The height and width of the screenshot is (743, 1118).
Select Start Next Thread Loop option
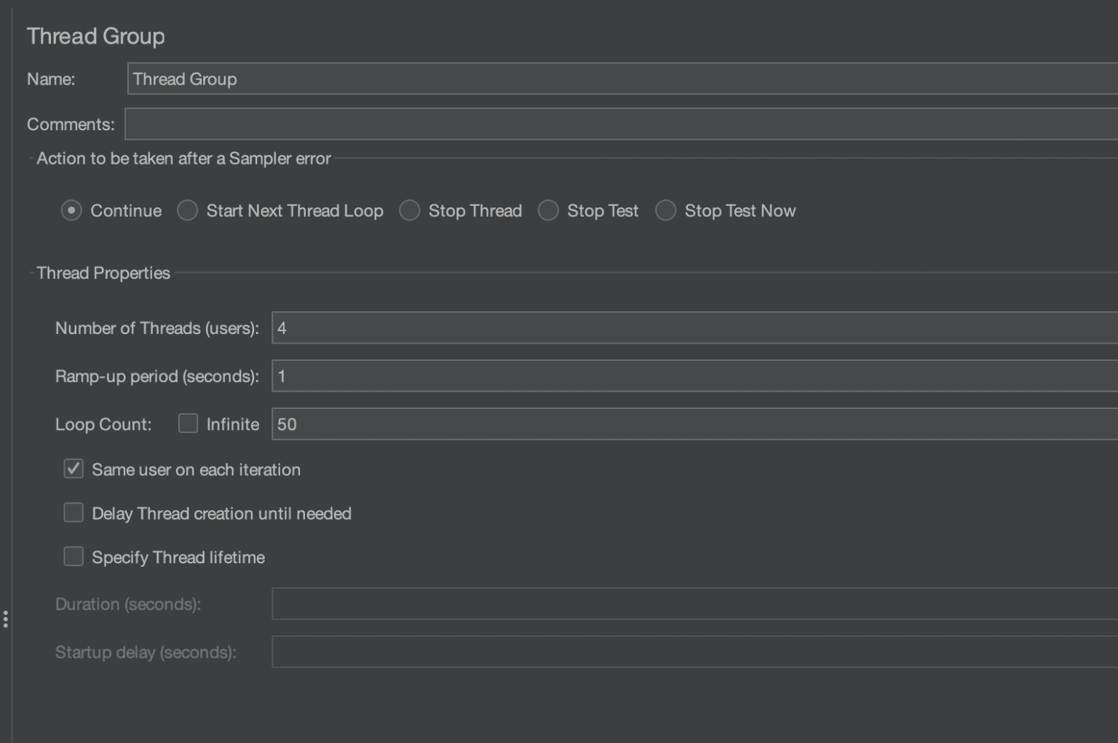click(187, 210)
